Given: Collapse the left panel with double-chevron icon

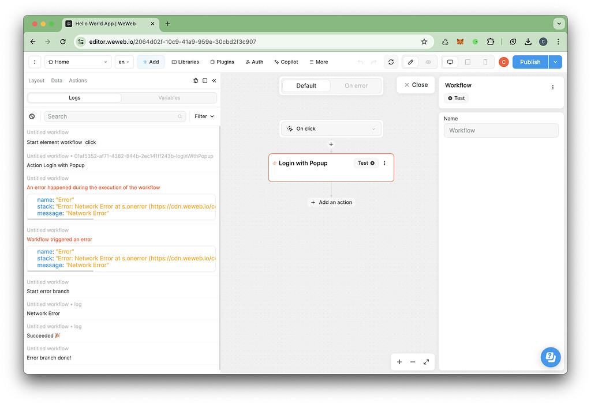Looking at the screenshot, I should pos(214,81).
